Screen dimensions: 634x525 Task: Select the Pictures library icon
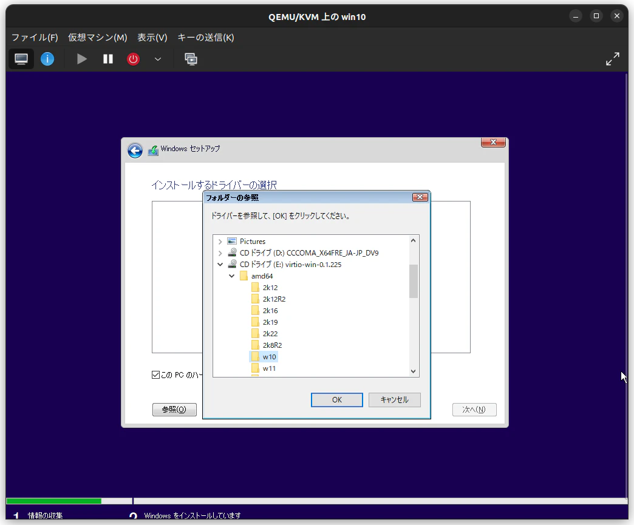pyautogui.click(x=232, y=242)
